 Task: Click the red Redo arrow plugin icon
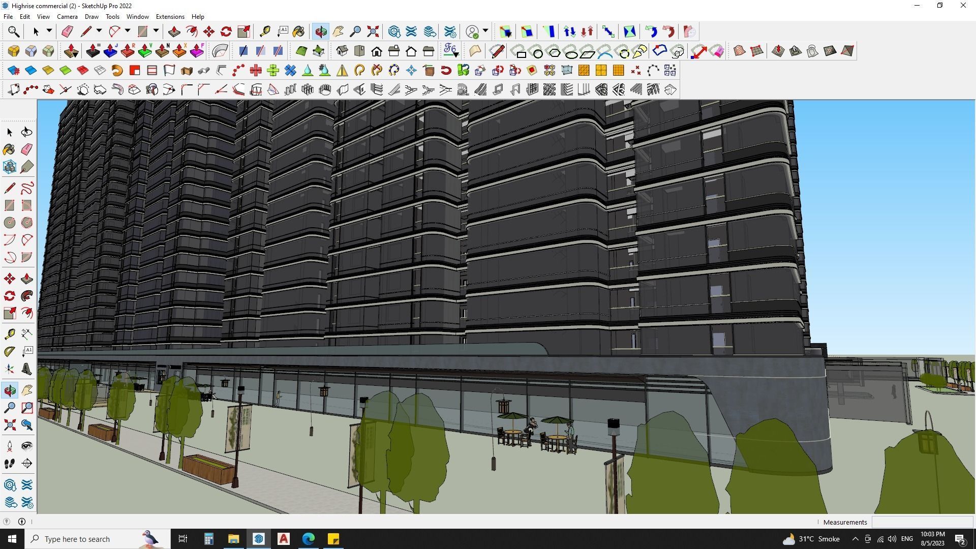[x=668, y=32]
